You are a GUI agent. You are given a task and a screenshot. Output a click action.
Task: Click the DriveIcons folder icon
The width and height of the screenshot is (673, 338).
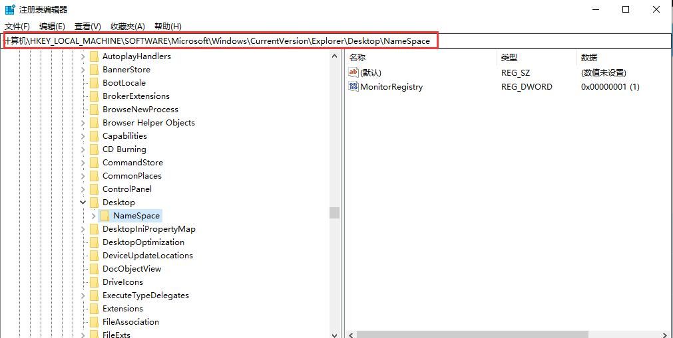click(94, 282)
